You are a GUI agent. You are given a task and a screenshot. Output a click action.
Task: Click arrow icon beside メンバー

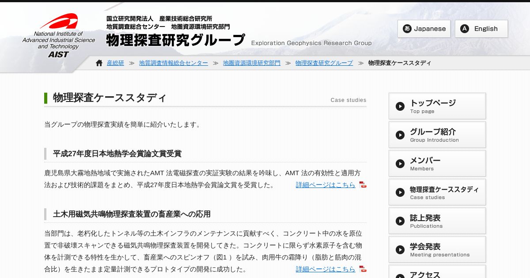[400, 164]
